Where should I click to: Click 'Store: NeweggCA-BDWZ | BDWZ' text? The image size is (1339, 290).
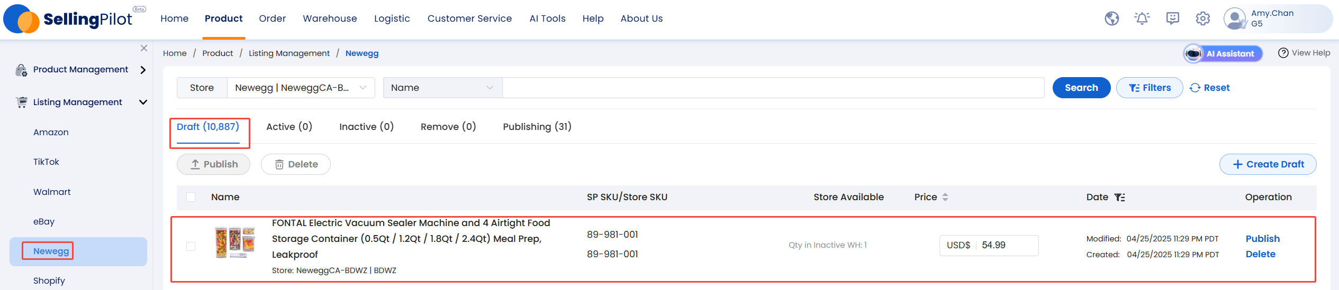(x=334, y=270)
